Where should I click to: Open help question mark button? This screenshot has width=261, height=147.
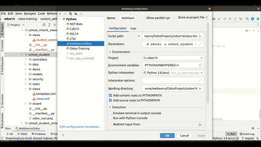[63, 136]
